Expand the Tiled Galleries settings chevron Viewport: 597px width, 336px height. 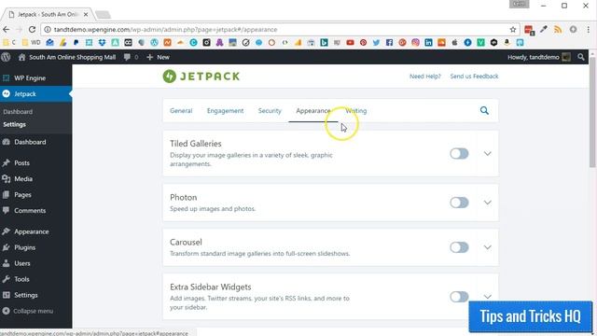click(487, 153)
